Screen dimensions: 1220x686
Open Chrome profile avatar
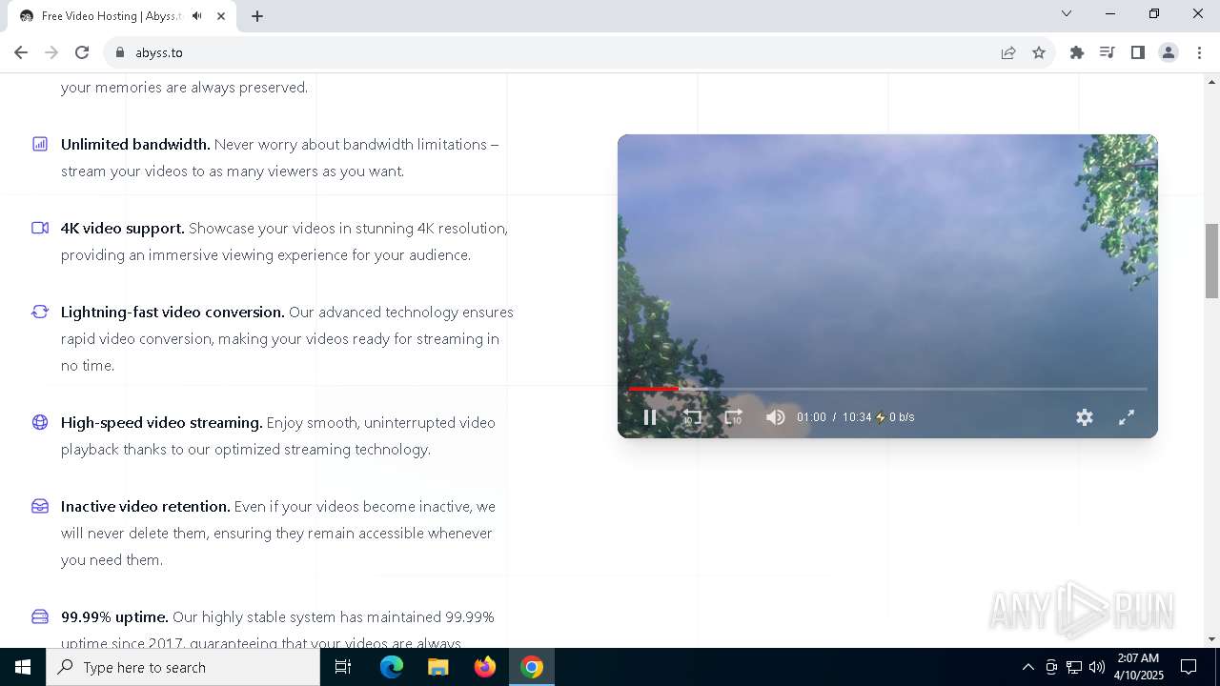(x=1169, y=52)
